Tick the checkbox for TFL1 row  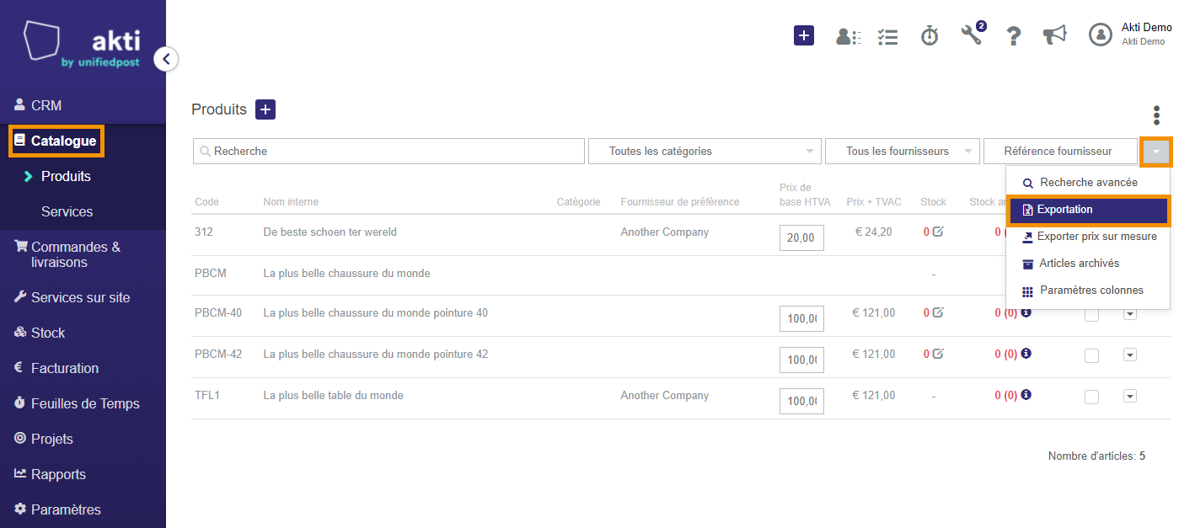pyautogui.click(x=1091, y=397)
